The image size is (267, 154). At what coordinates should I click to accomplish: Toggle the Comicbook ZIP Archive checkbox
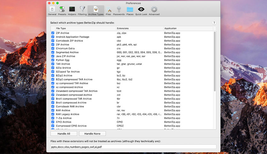click(x=53, y=41)
